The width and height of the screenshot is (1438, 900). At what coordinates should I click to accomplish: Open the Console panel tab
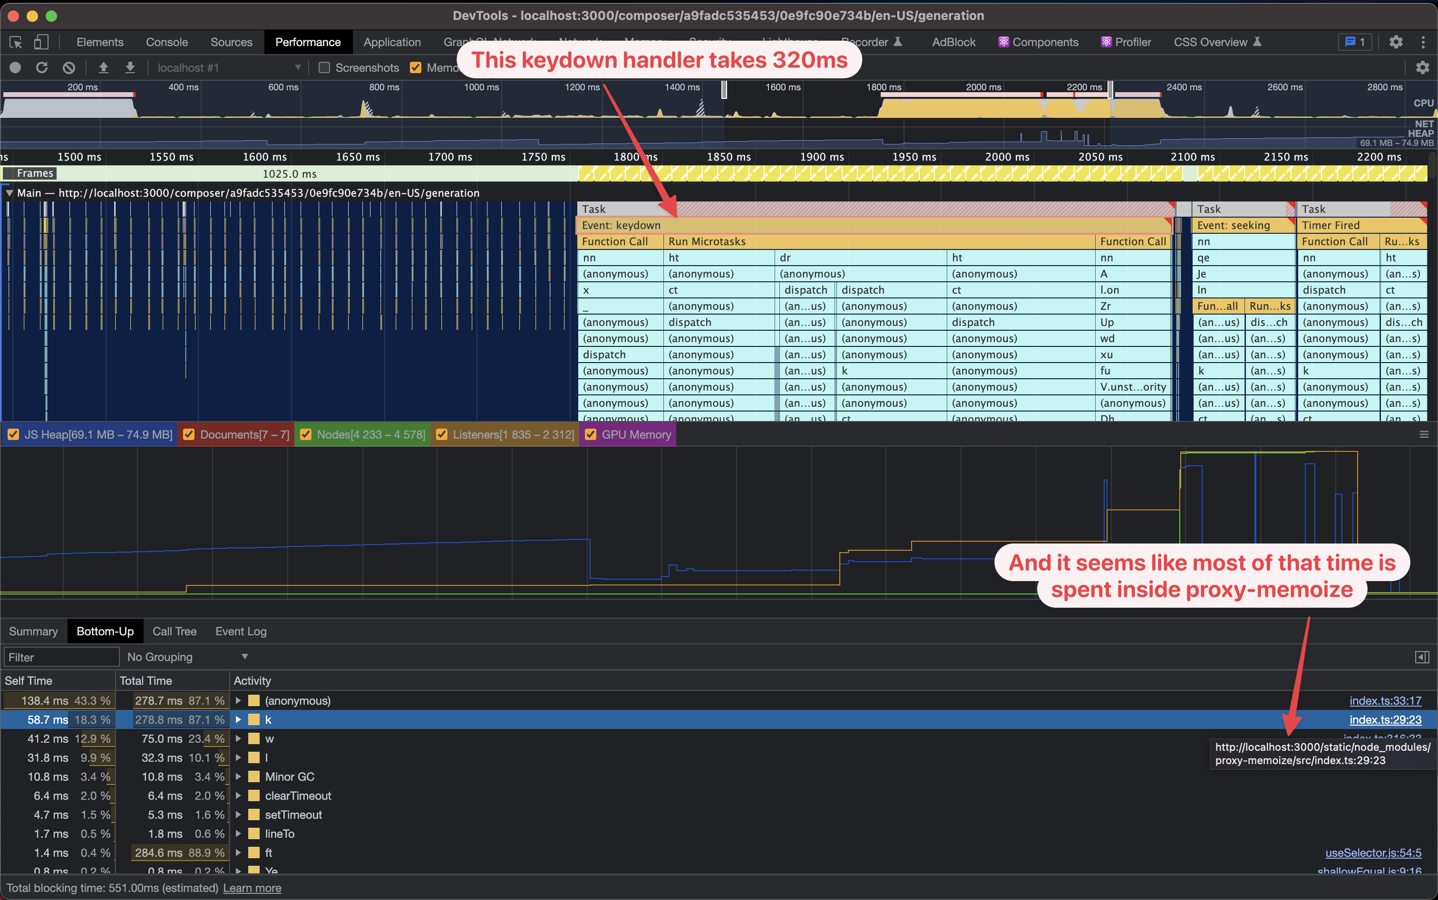tap(166, 42)
